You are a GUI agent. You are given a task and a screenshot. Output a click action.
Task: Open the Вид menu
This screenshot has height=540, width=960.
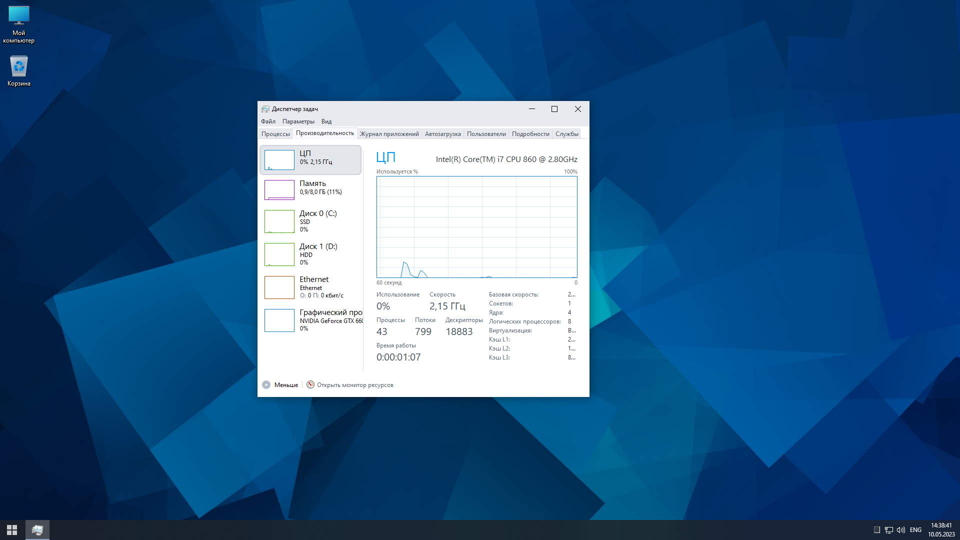[326, 121]
